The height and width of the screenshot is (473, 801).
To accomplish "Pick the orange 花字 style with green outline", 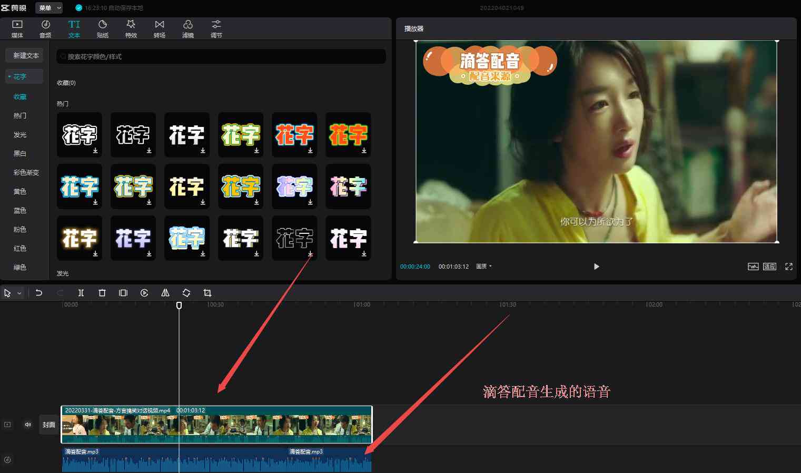I will click(x=348, y=135).
